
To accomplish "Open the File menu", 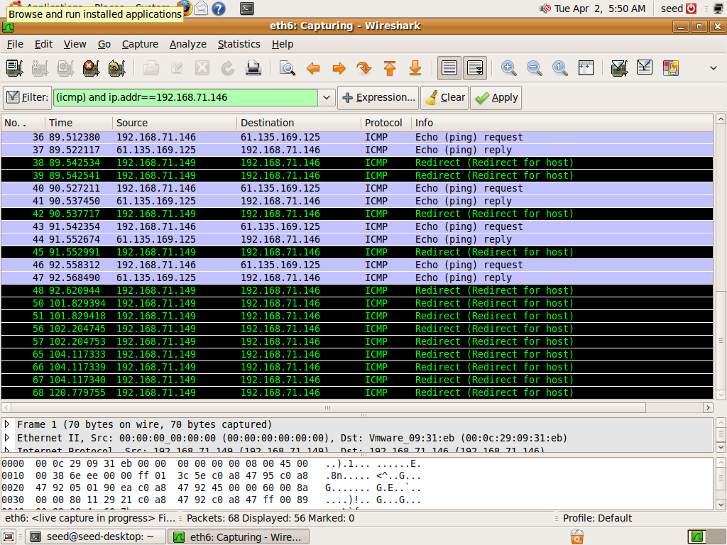I will 16,44.
